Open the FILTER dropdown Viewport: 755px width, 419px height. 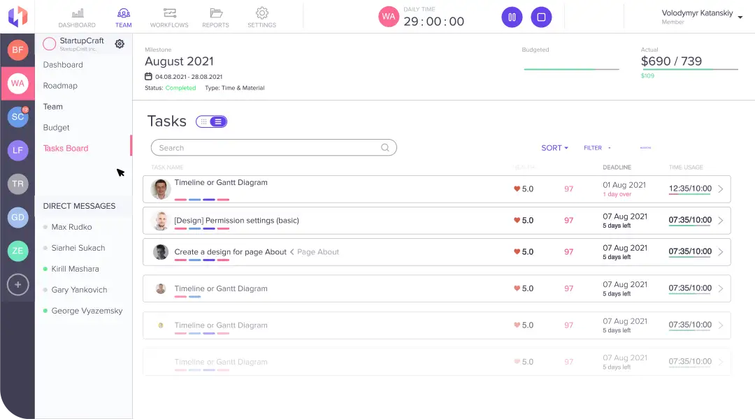(597, 148)
